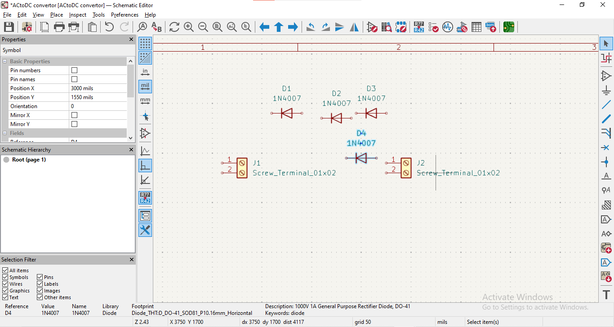614x327 pixels.
Task: Rotate selected item clockwise
Action: point(325,27)
